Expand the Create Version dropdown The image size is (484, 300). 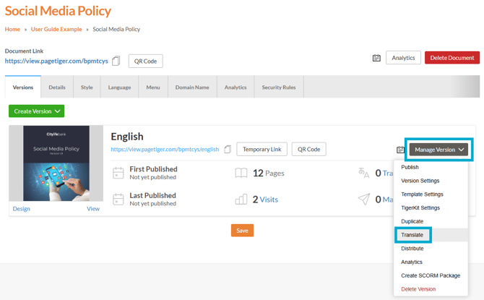36,111
